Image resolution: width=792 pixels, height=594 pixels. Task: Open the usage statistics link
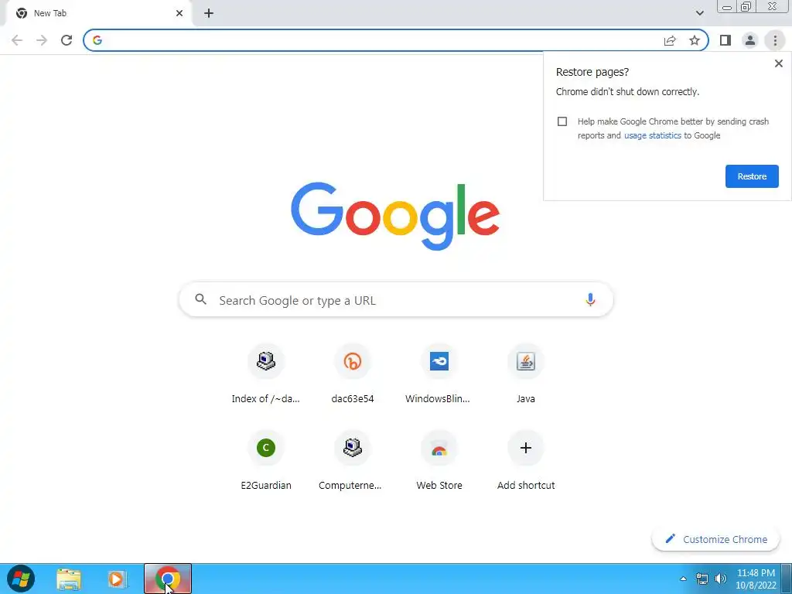[652, 135]
